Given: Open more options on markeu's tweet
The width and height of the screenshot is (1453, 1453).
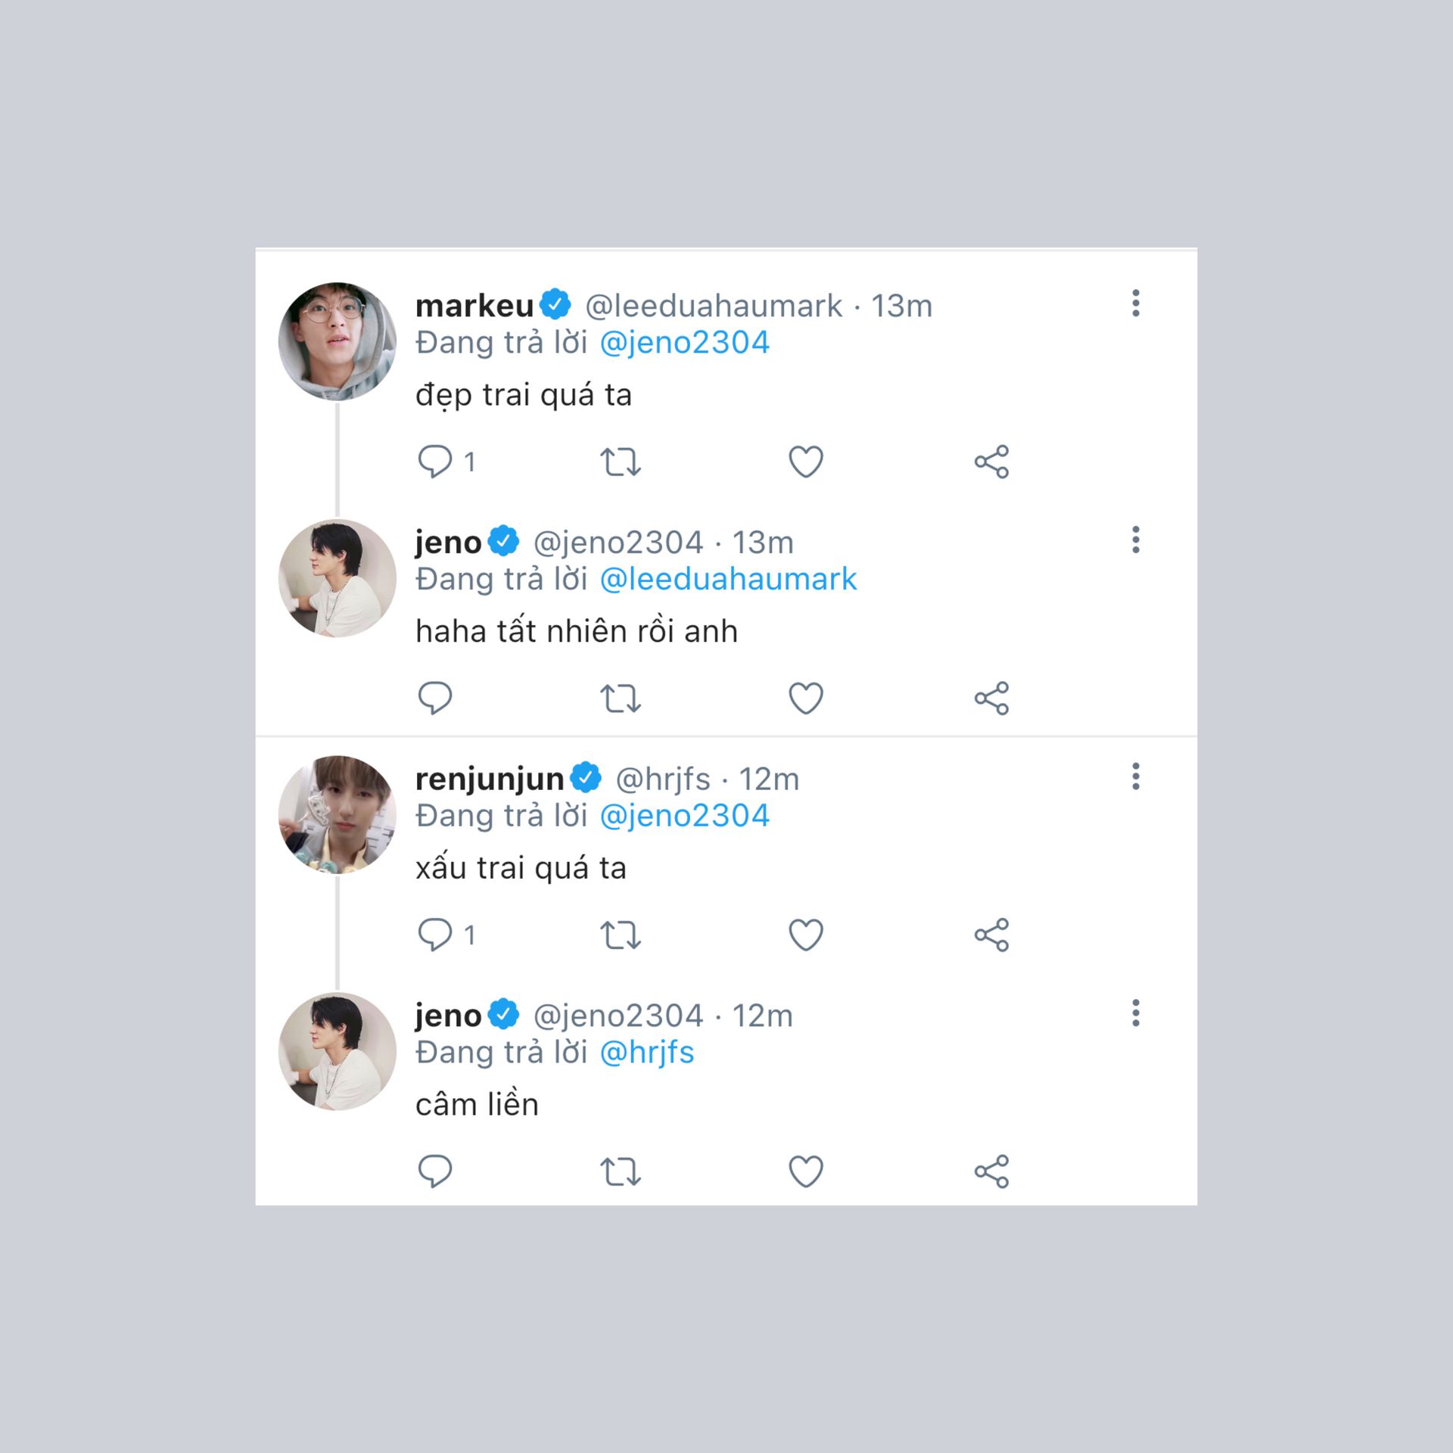Looking at the screenshot, I should pyautogui.click(x=1135, y=303).
